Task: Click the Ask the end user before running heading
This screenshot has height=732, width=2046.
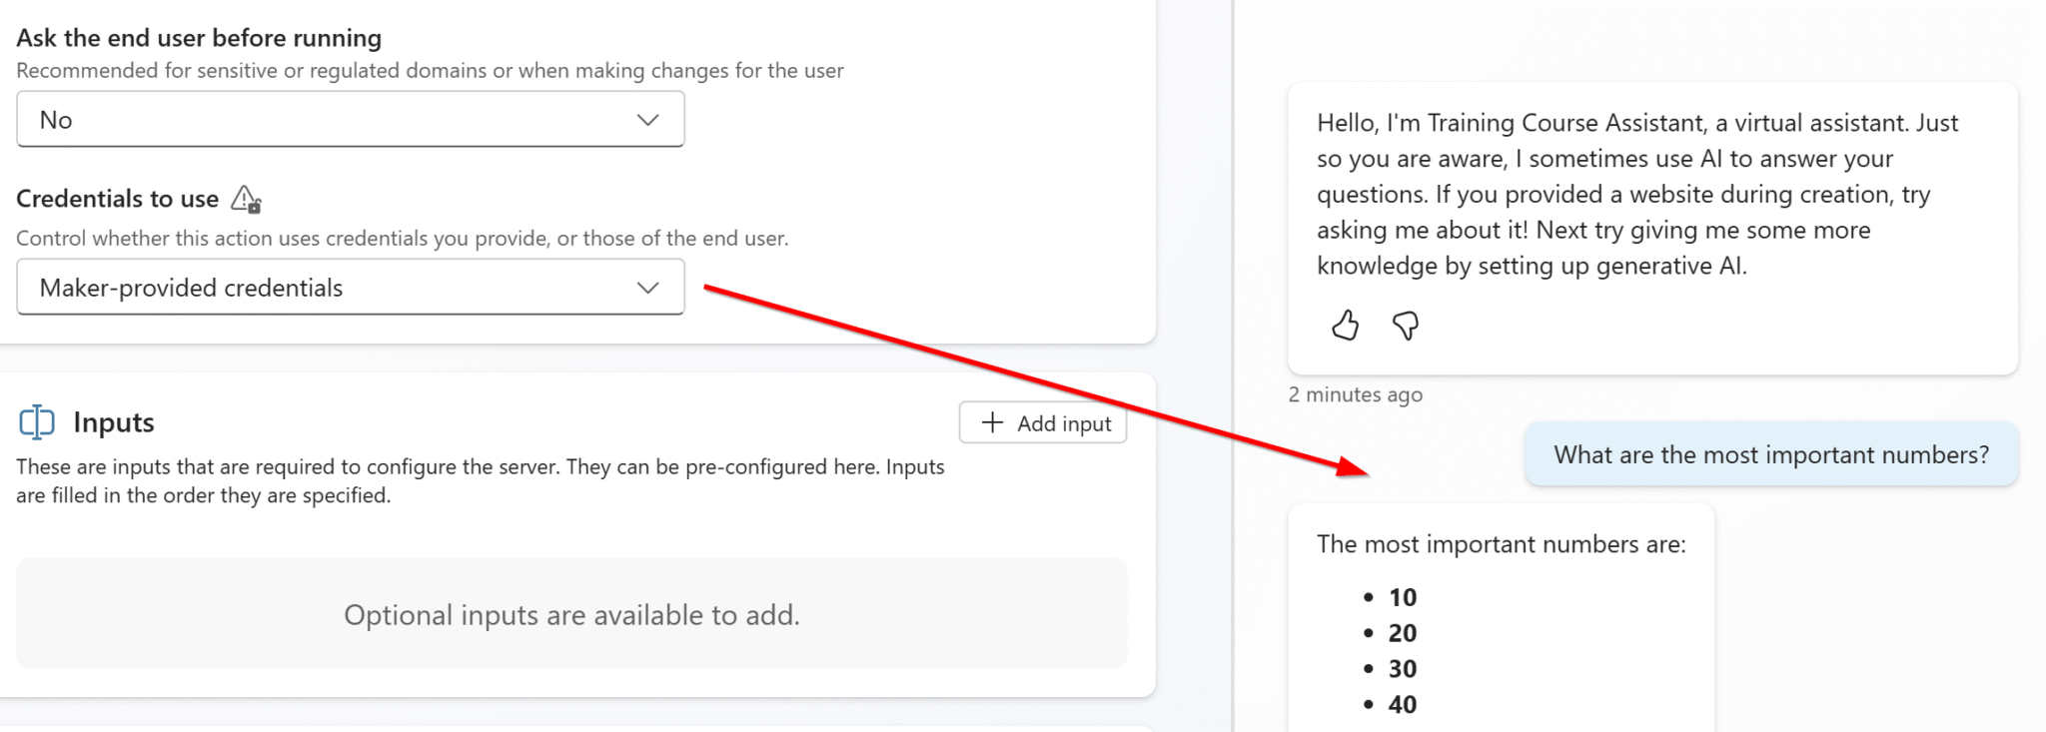Action: (199, 38)
